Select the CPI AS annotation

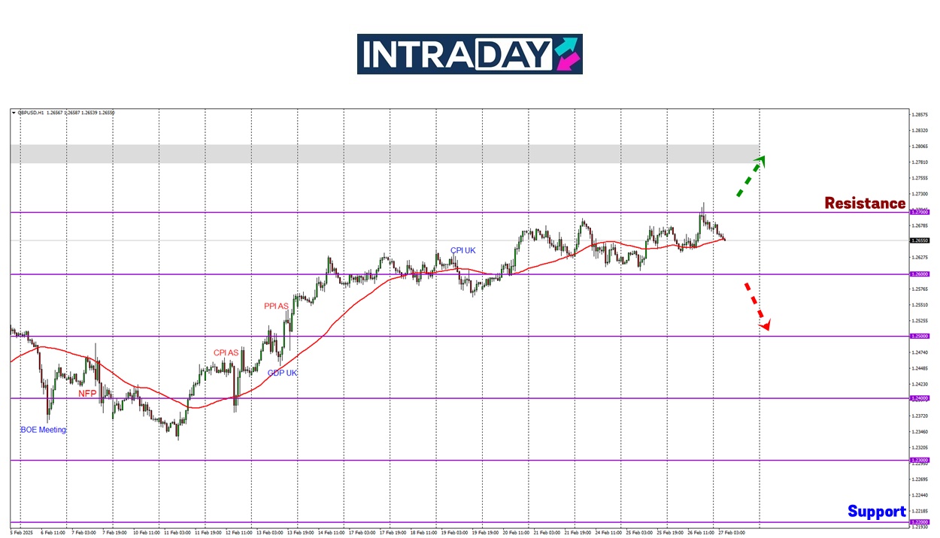pyautogui.click(x=226, y=352)
